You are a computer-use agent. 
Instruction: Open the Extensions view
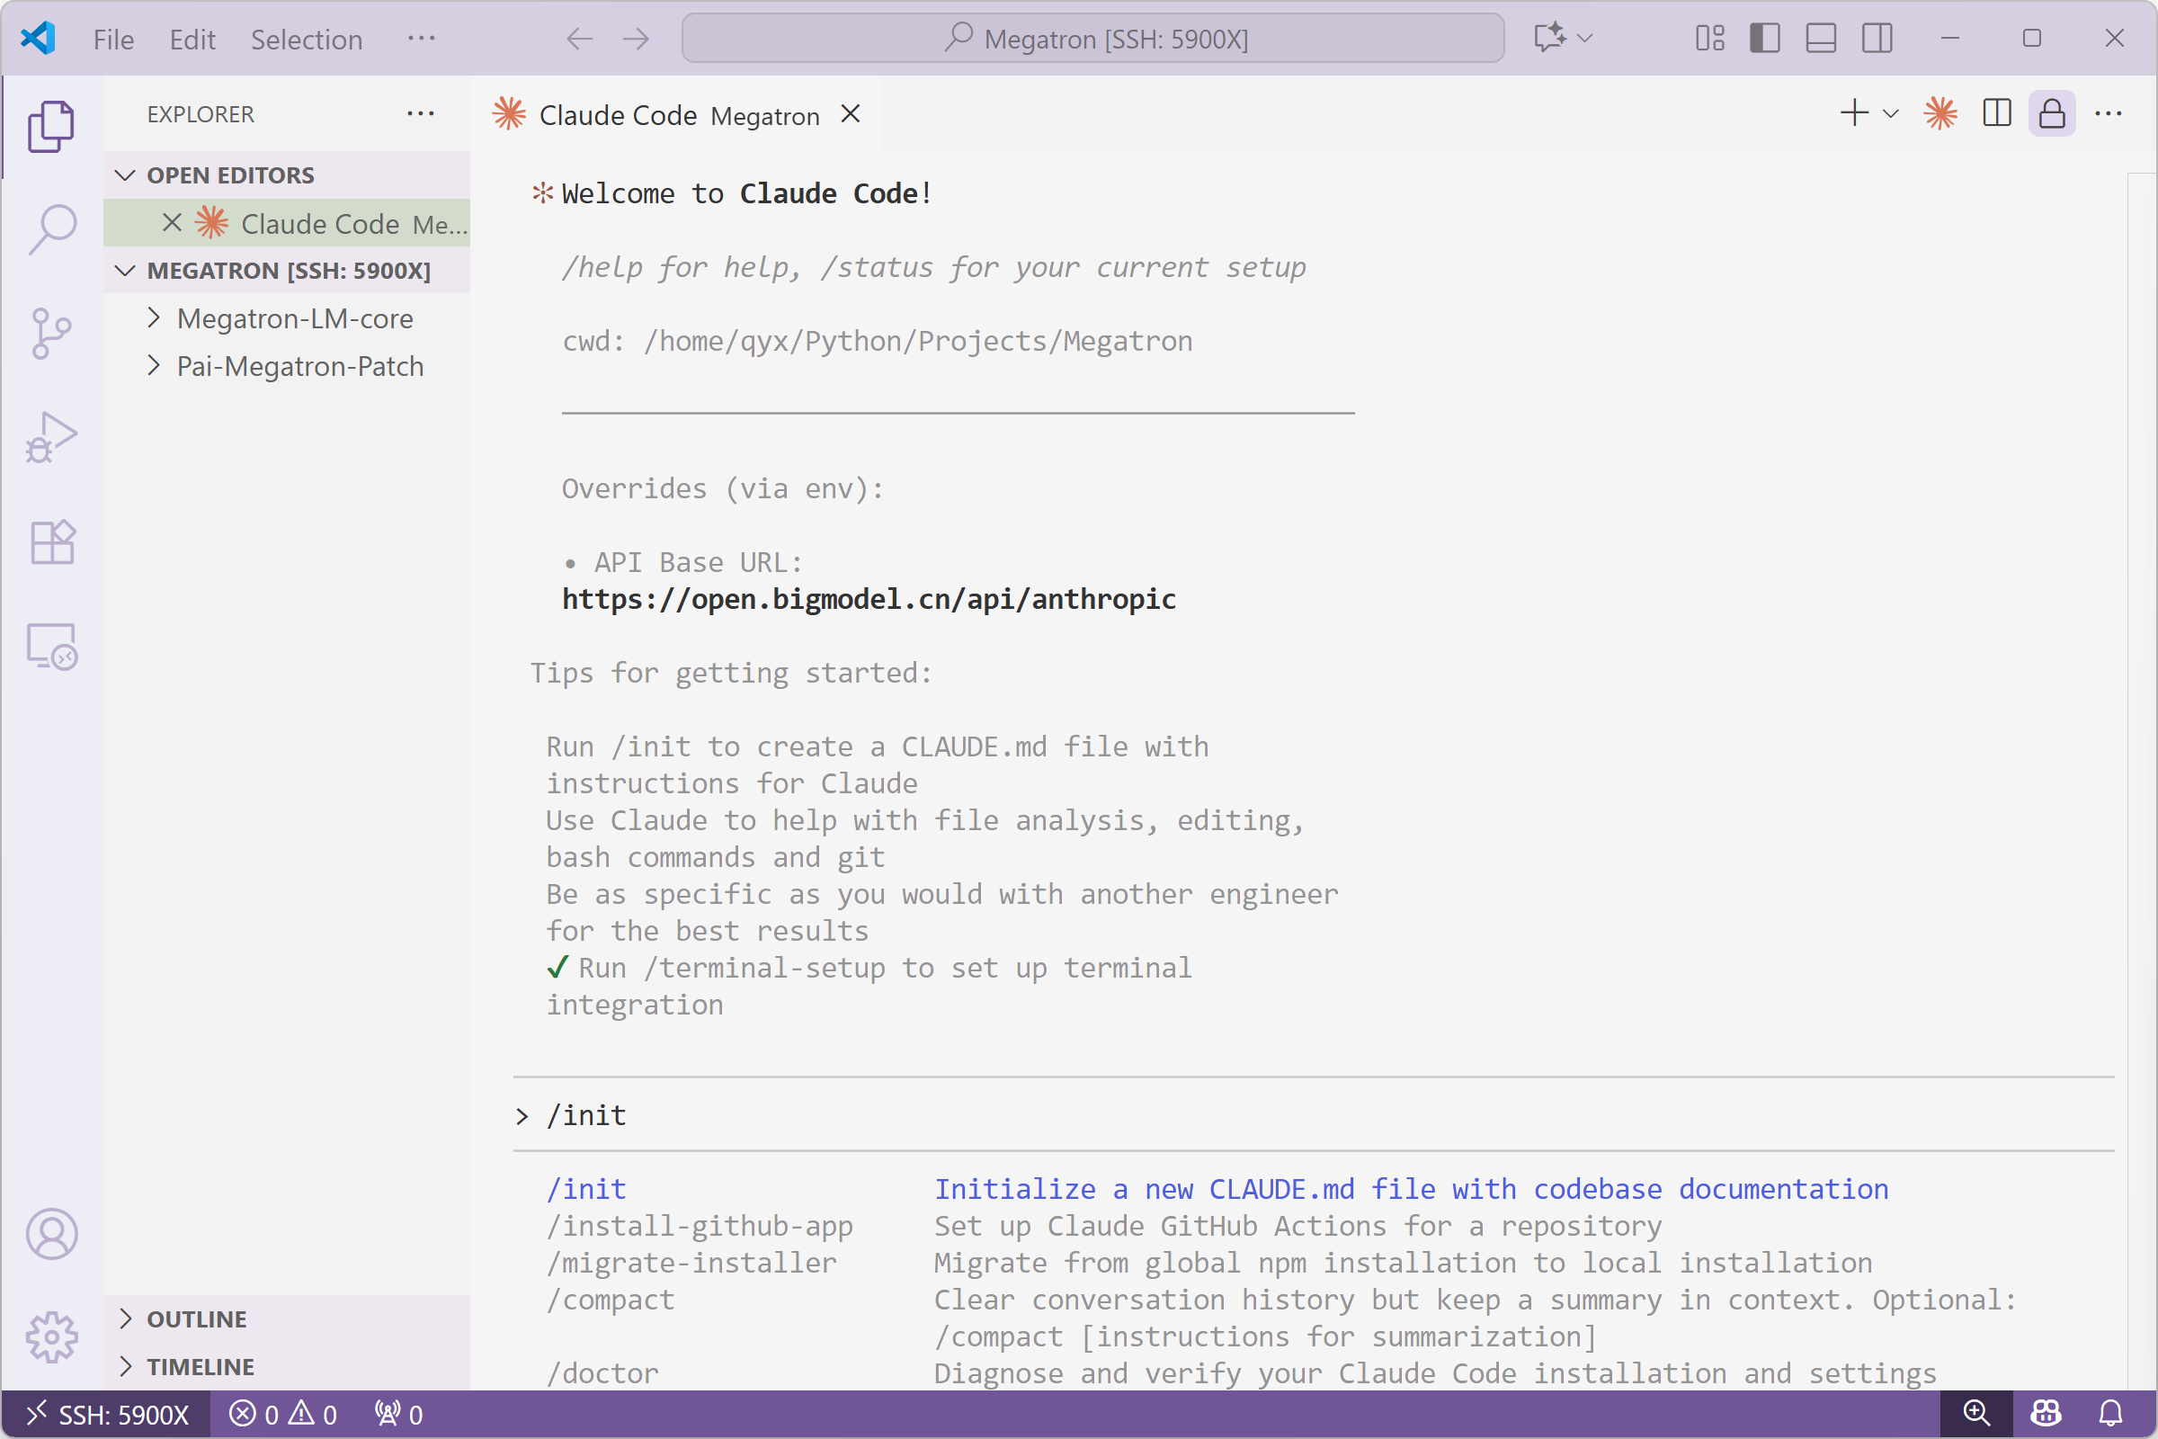tap(51, 542)
